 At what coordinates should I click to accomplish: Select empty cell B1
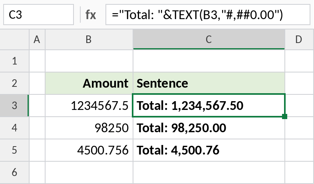[x=89, y=61]
